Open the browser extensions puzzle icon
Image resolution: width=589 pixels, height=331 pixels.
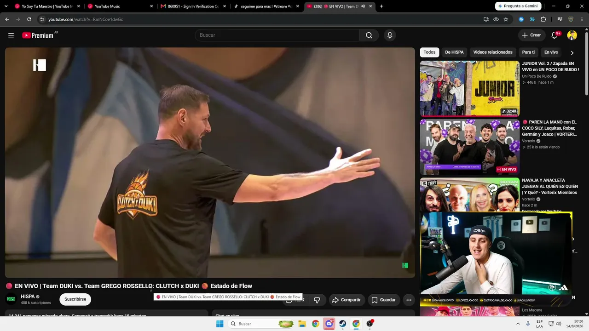click(x=543, y=19)
